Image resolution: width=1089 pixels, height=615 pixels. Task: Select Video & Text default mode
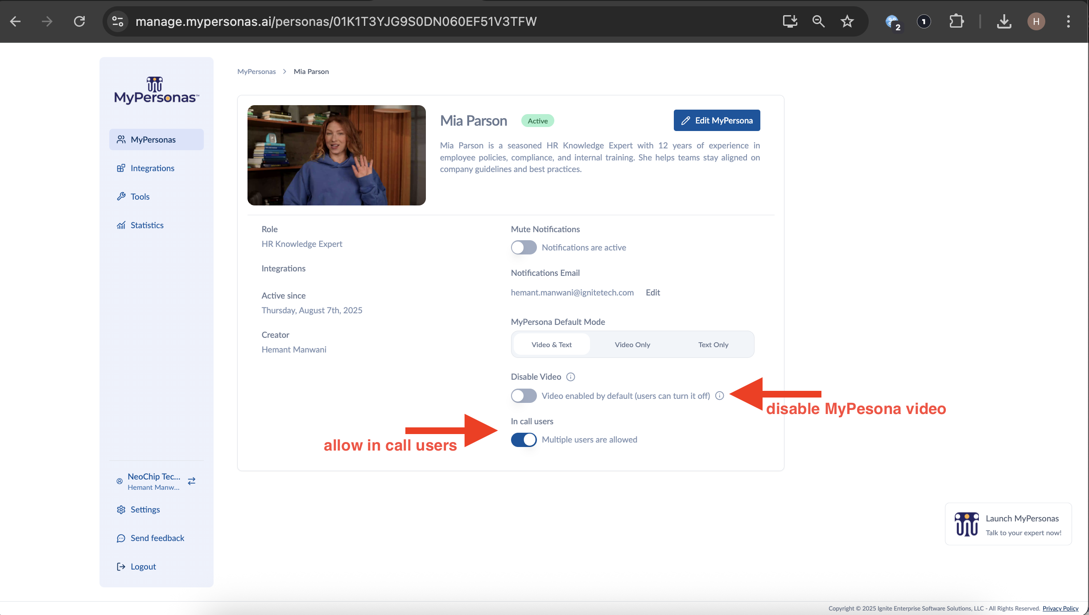click(x=552, y=344)
